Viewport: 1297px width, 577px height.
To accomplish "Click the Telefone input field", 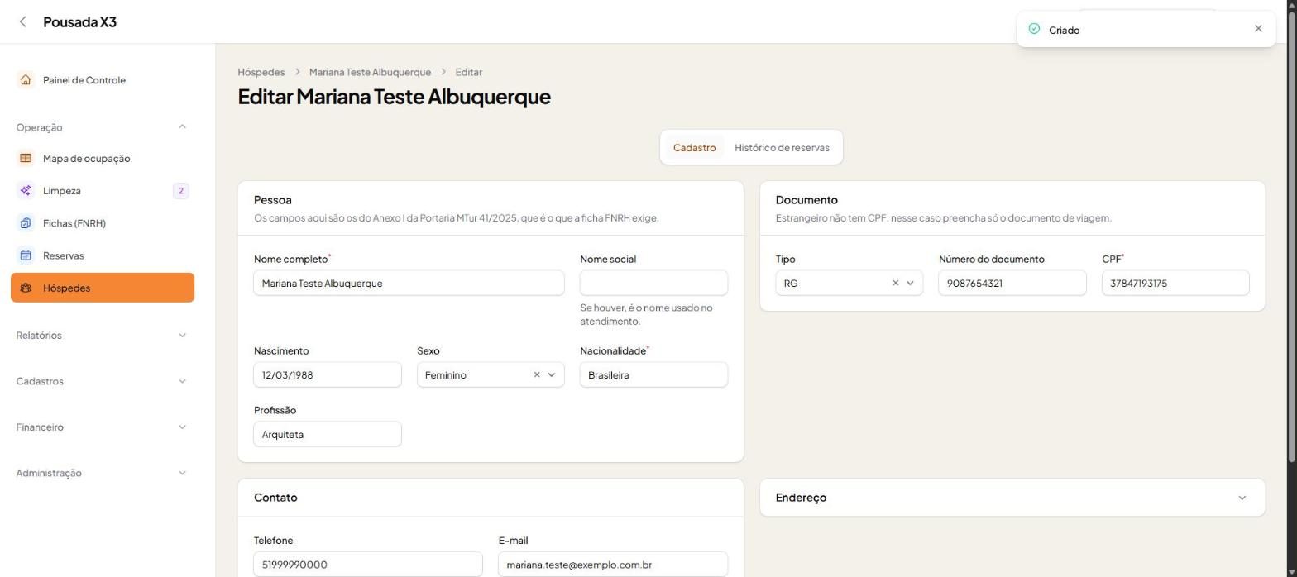I will (368, 565).
